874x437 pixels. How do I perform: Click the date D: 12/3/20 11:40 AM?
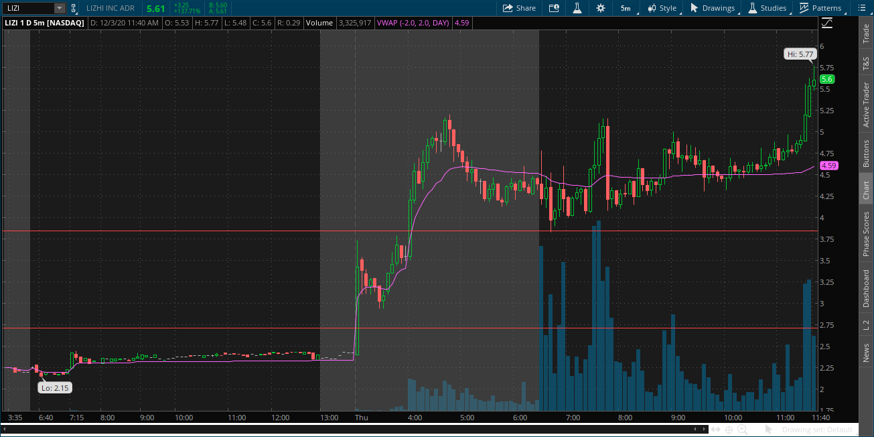[x=124, y=23]
